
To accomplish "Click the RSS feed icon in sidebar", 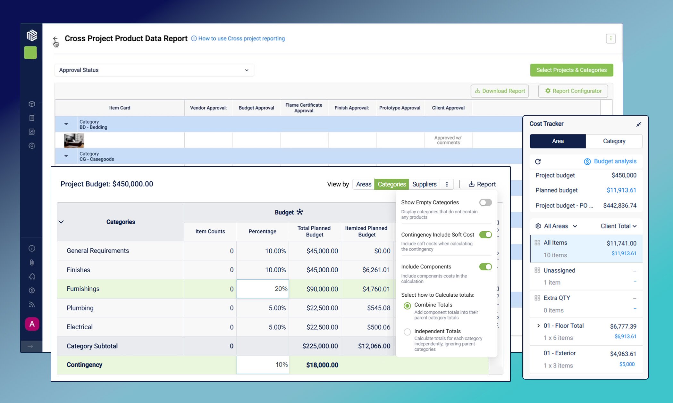I will (32, 304).
